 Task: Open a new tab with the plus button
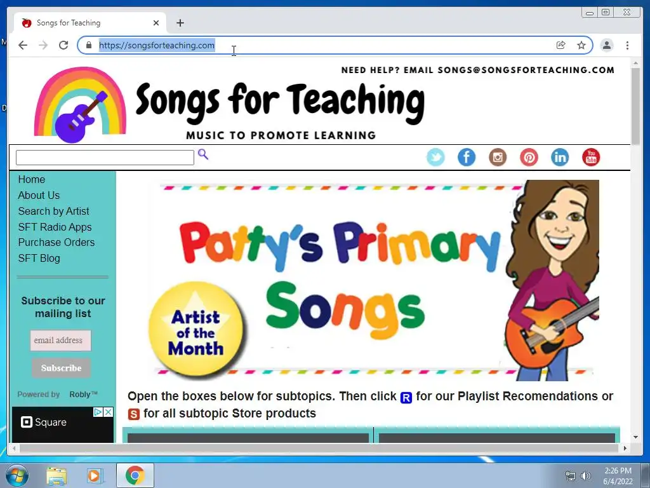click(180, 23)
